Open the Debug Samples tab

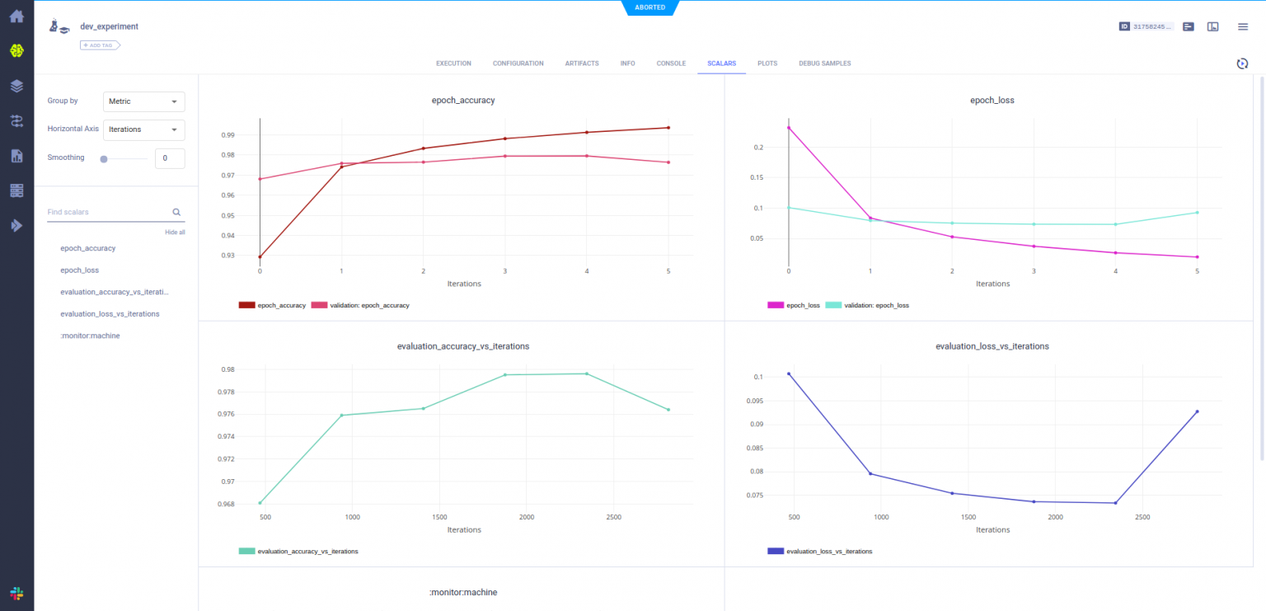pyautogui.click(x=824, y=63)
